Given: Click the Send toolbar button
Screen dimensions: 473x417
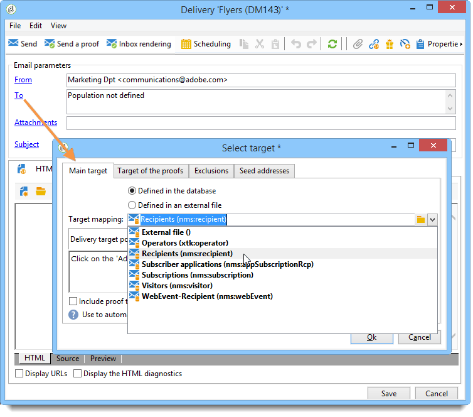Looking at the screenshot, I should [23, 44].
